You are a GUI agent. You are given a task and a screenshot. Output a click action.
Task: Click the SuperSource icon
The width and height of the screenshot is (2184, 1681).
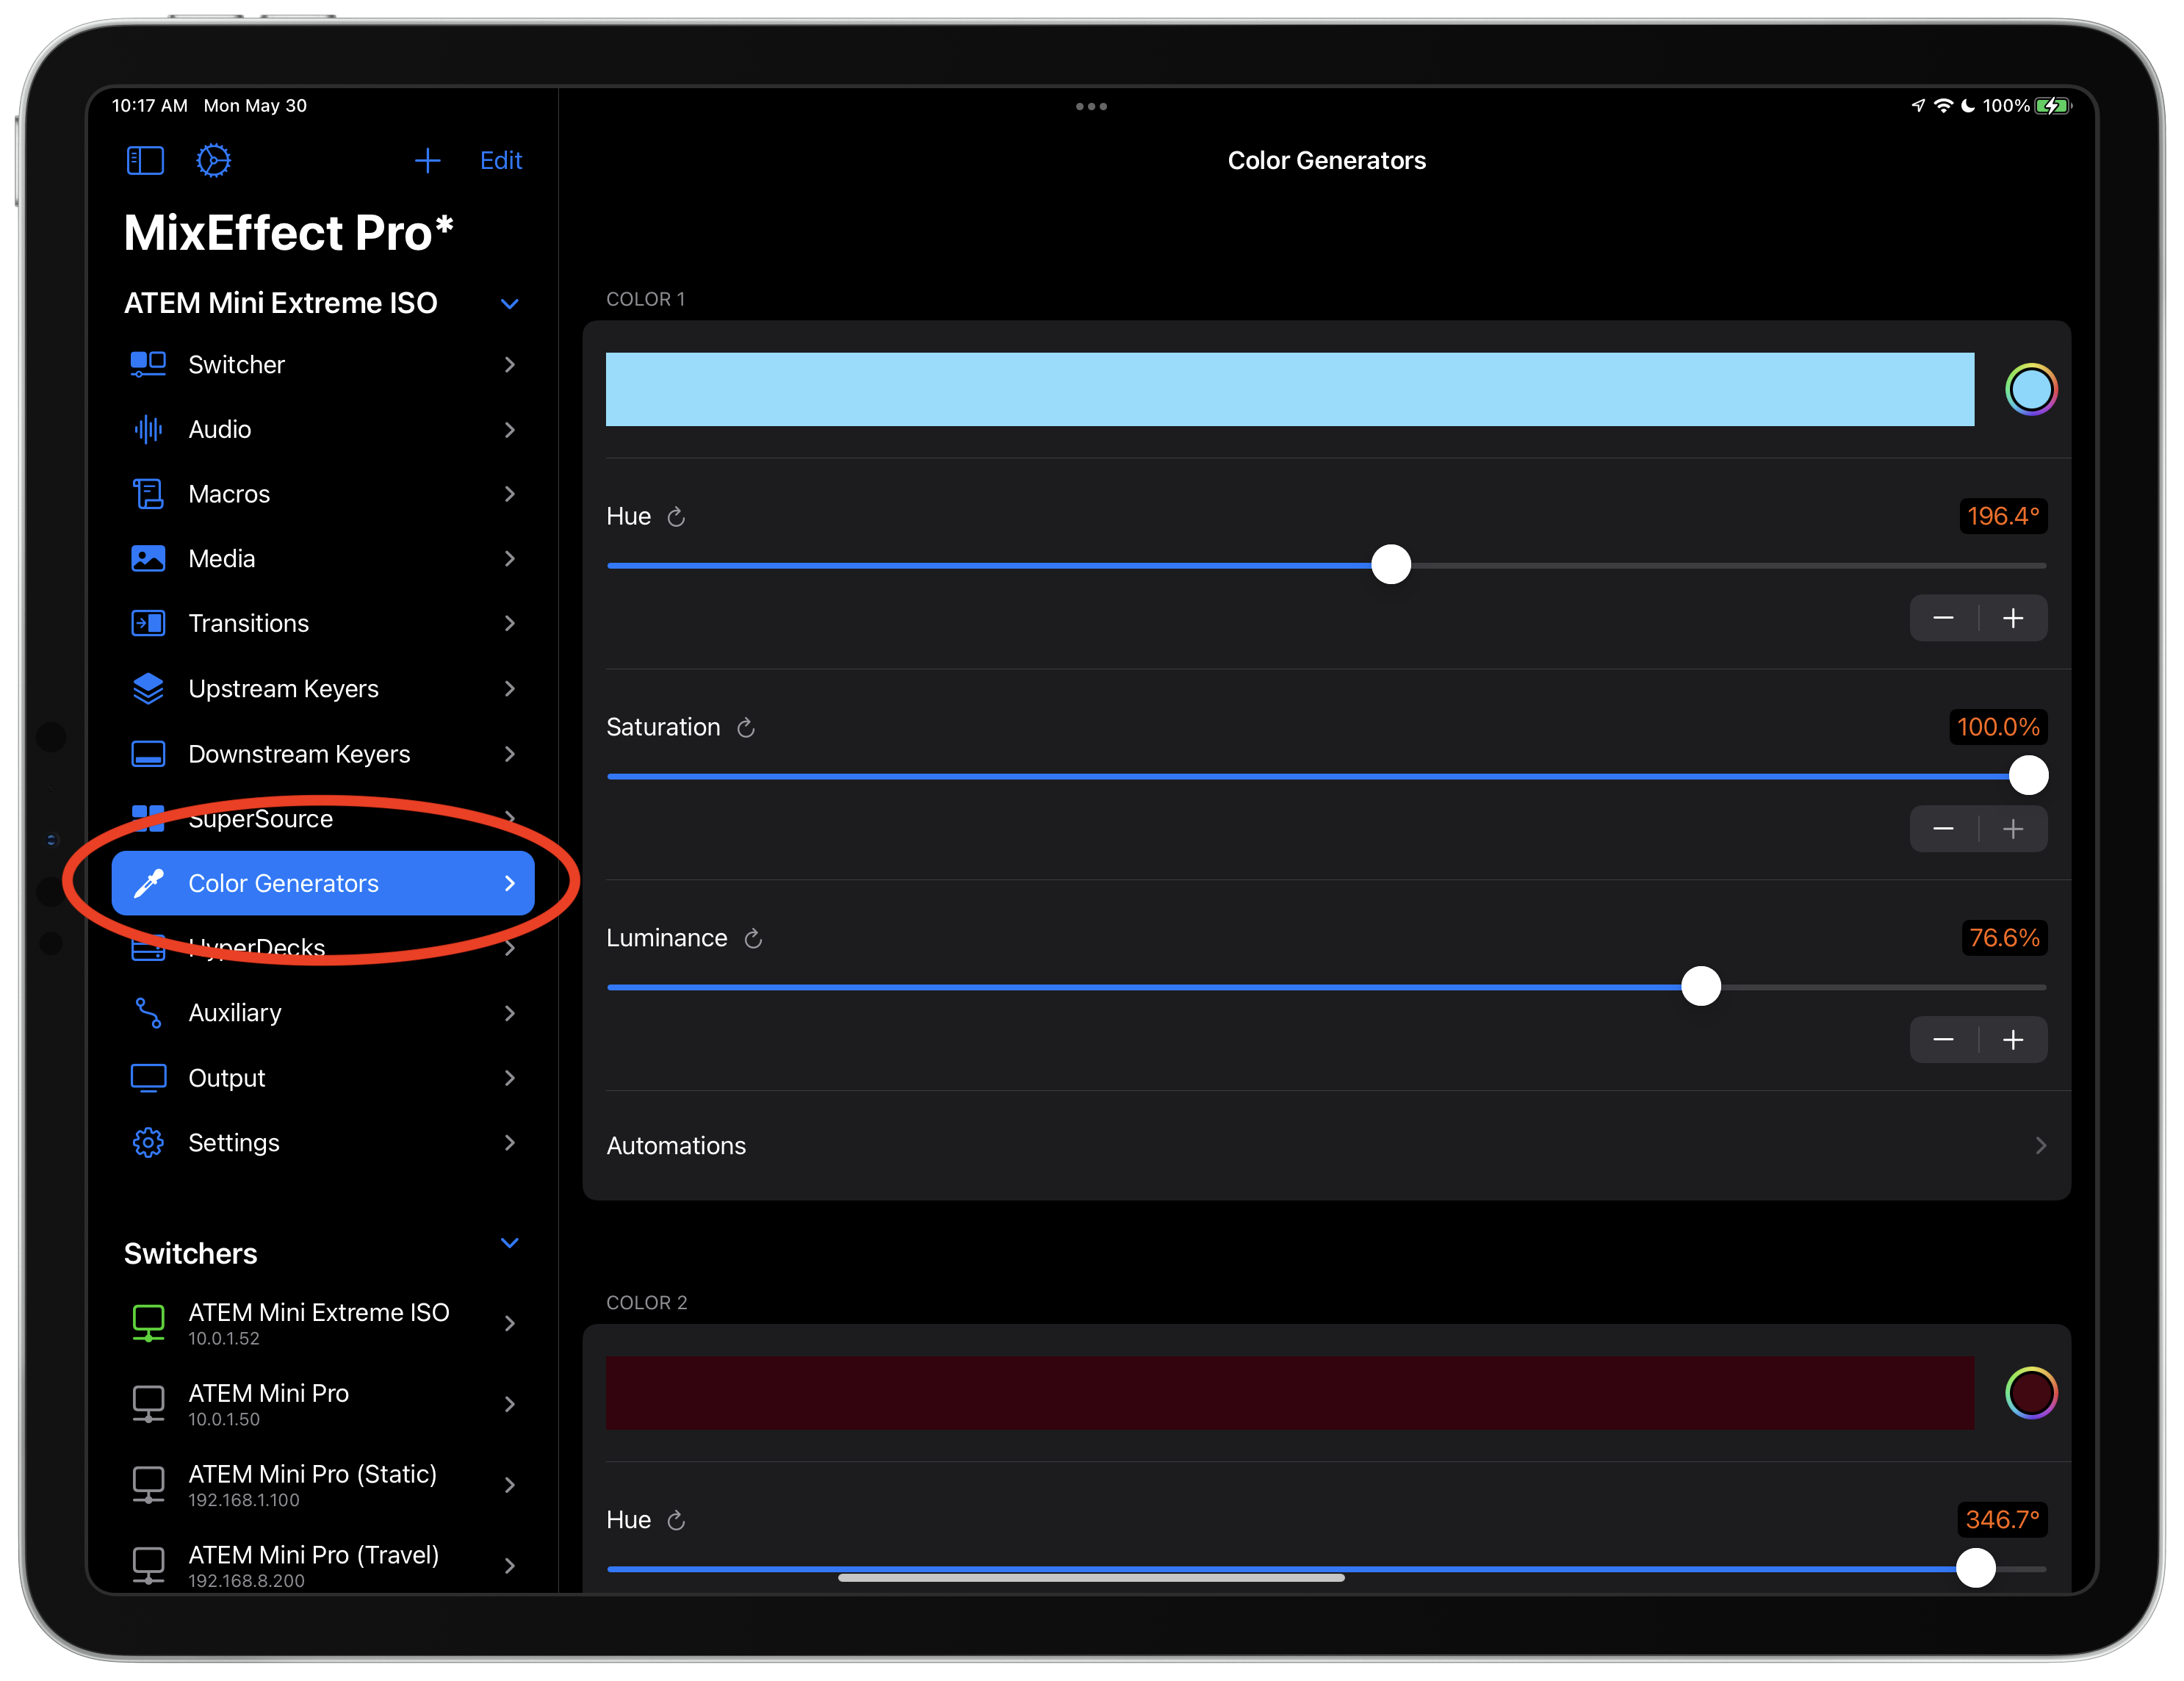click(x=147, y=818)
